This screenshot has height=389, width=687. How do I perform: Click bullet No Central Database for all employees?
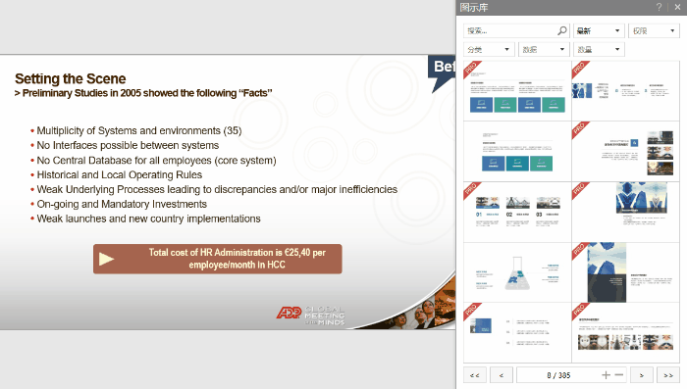pyautogui.click(x=156, y=160)
